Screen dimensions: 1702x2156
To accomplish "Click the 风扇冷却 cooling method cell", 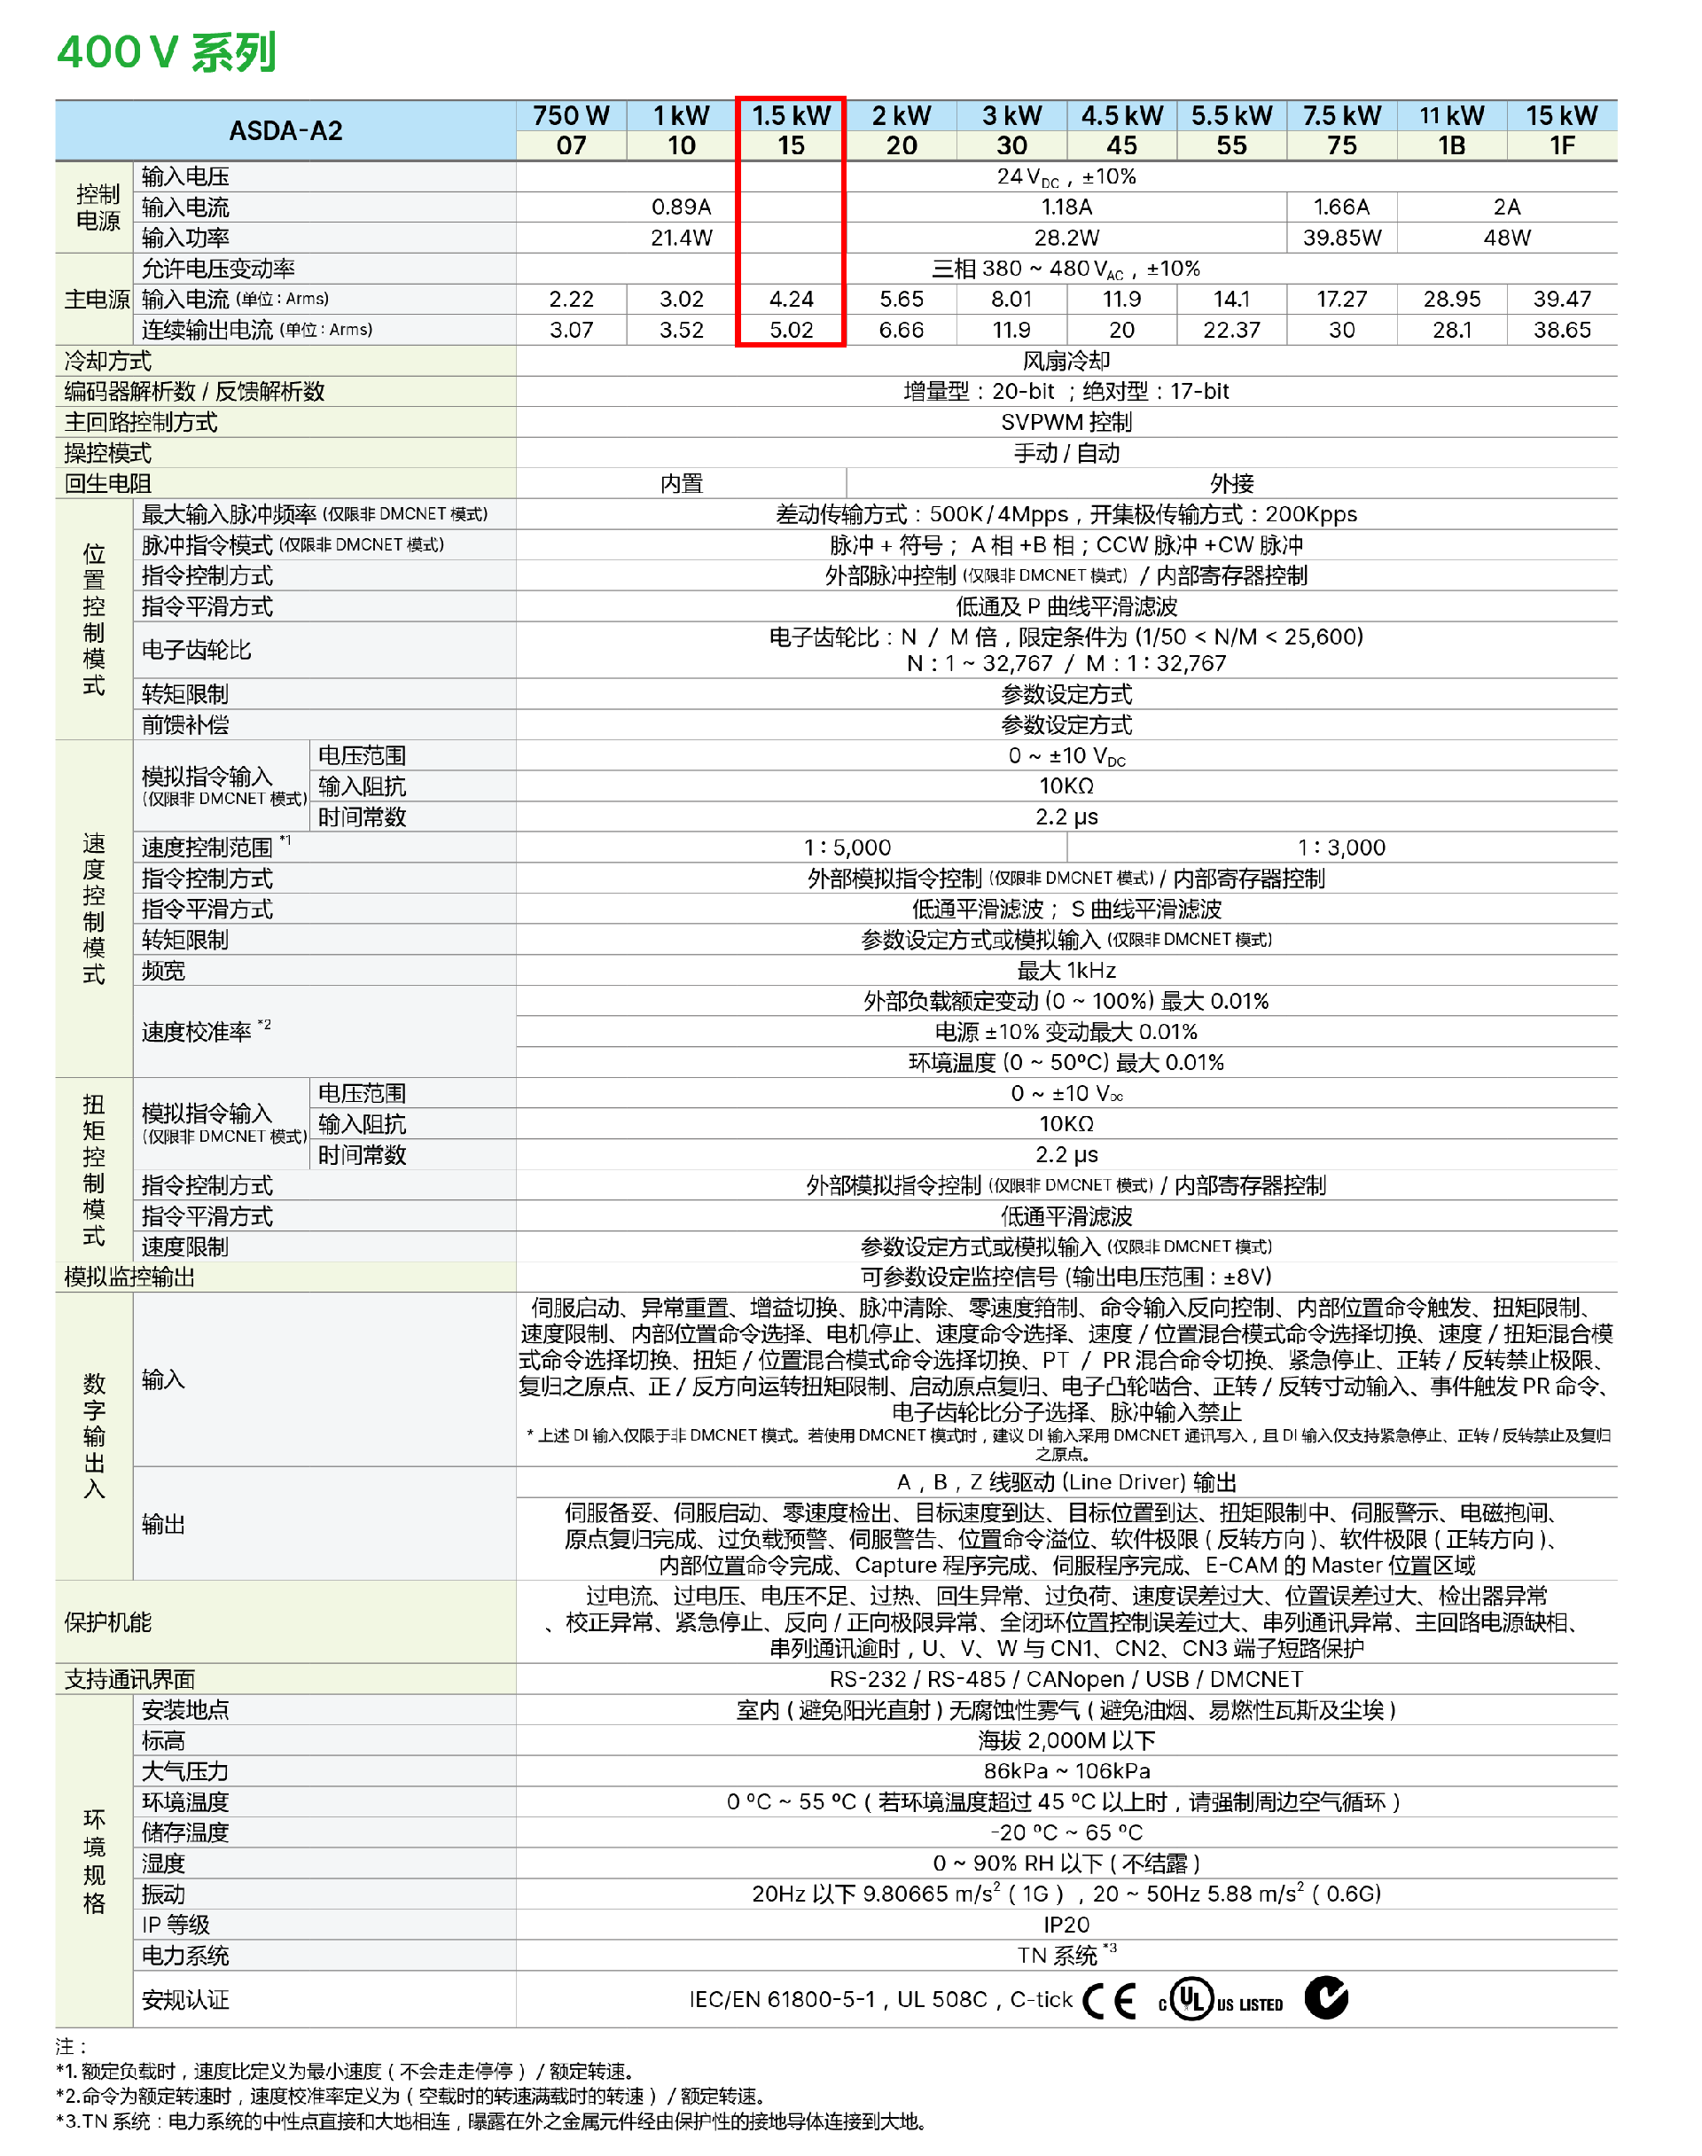I will pyautogui.click(x=1066, y=361).
